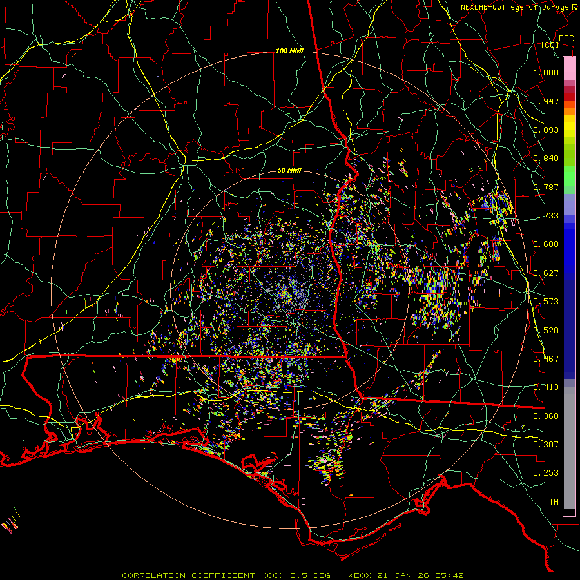This screenshot has height=580, width=580.
Task: Click the DCC product label above legend
Action: pos(566,39)
